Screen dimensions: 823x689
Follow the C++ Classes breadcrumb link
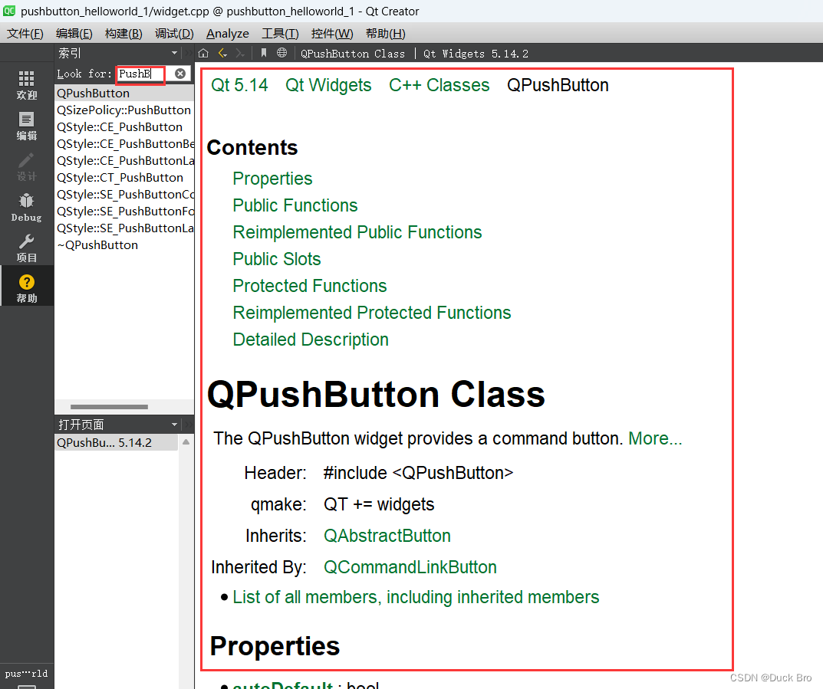pyautogui.click(x=439, y=85)
